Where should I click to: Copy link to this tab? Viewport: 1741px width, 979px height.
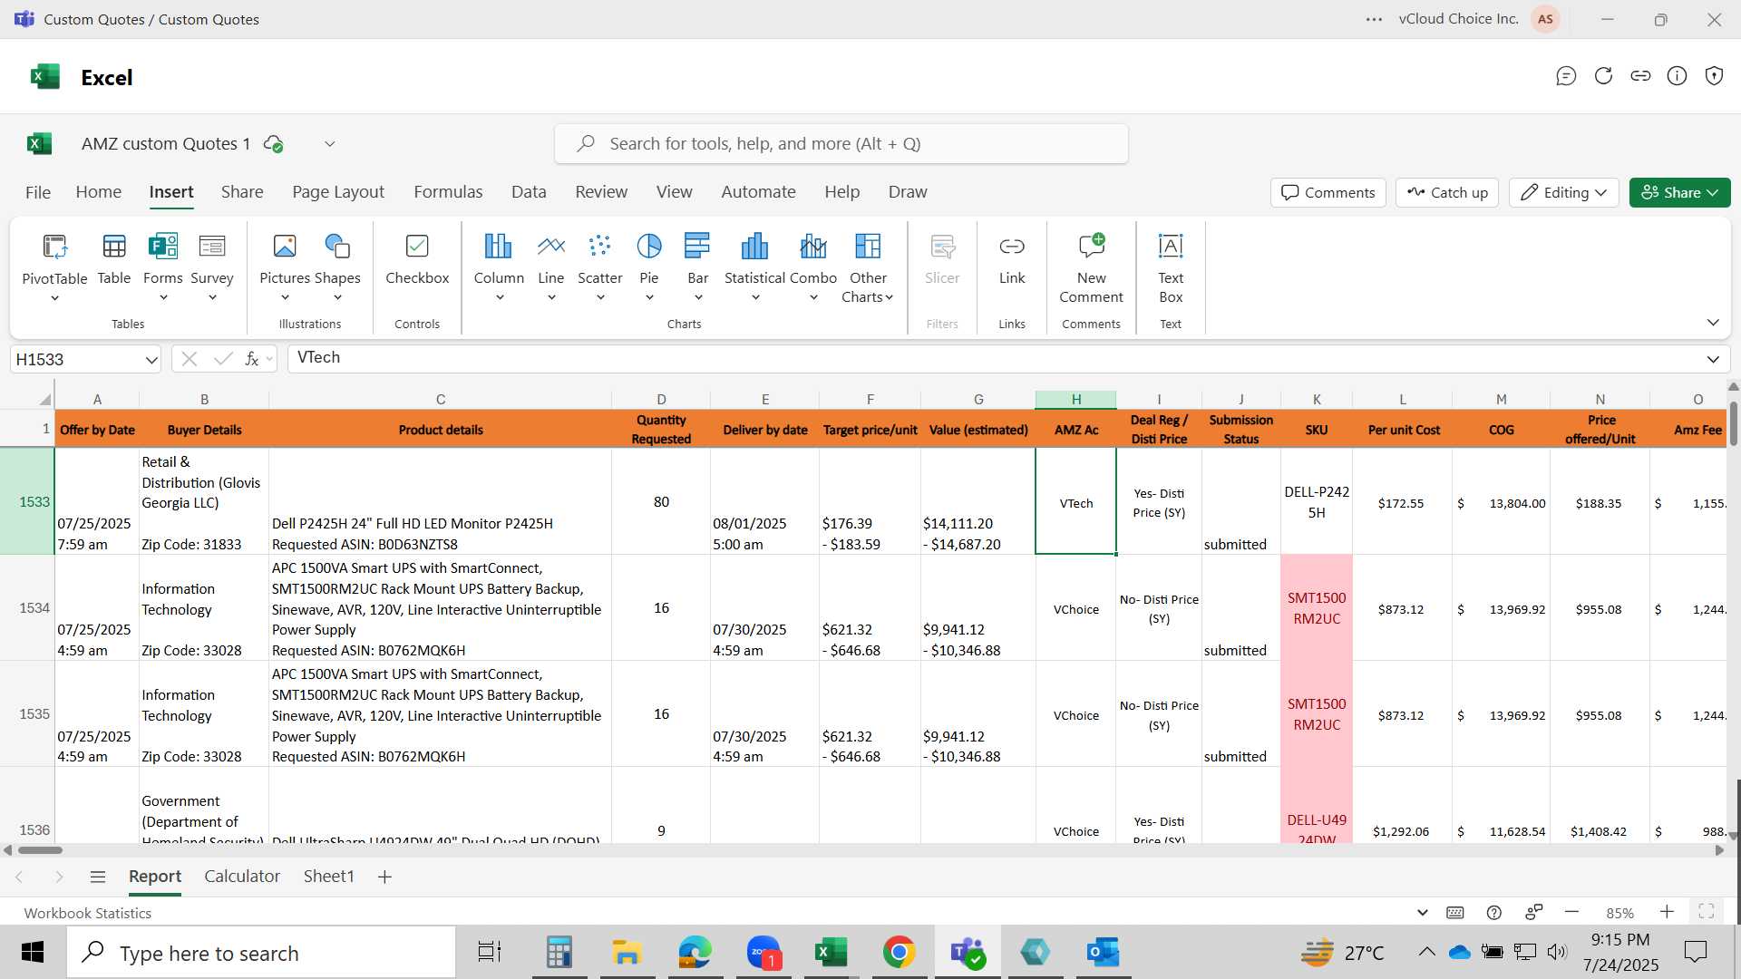click(x=1640, y=76)
